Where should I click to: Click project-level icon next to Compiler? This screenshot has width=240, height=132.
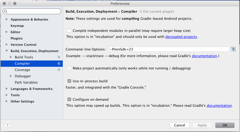[59, 64]
